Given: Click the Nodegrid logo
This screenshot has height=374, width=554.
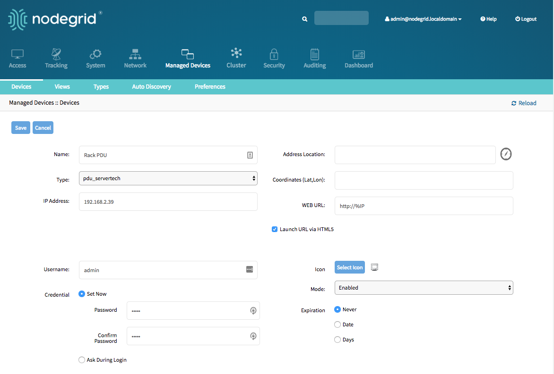Looking at the screenshot, I should tap(55, 19).
